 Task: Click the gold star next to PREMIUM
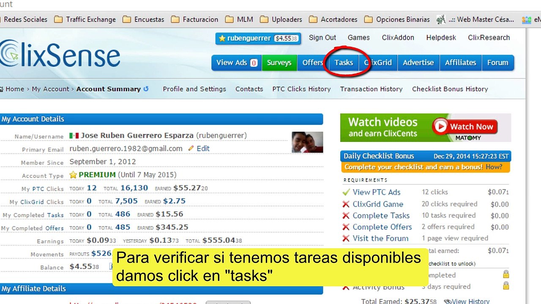(x=73, y=175)
